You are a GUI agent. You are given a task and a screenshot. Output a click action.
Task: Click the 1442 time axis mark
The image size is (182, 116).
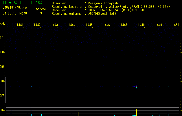click(x=37, y=25)
